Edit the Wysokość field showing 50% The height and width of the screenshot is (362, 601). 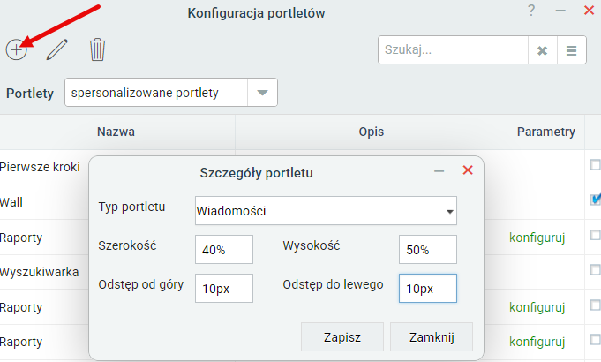point(428,250)
